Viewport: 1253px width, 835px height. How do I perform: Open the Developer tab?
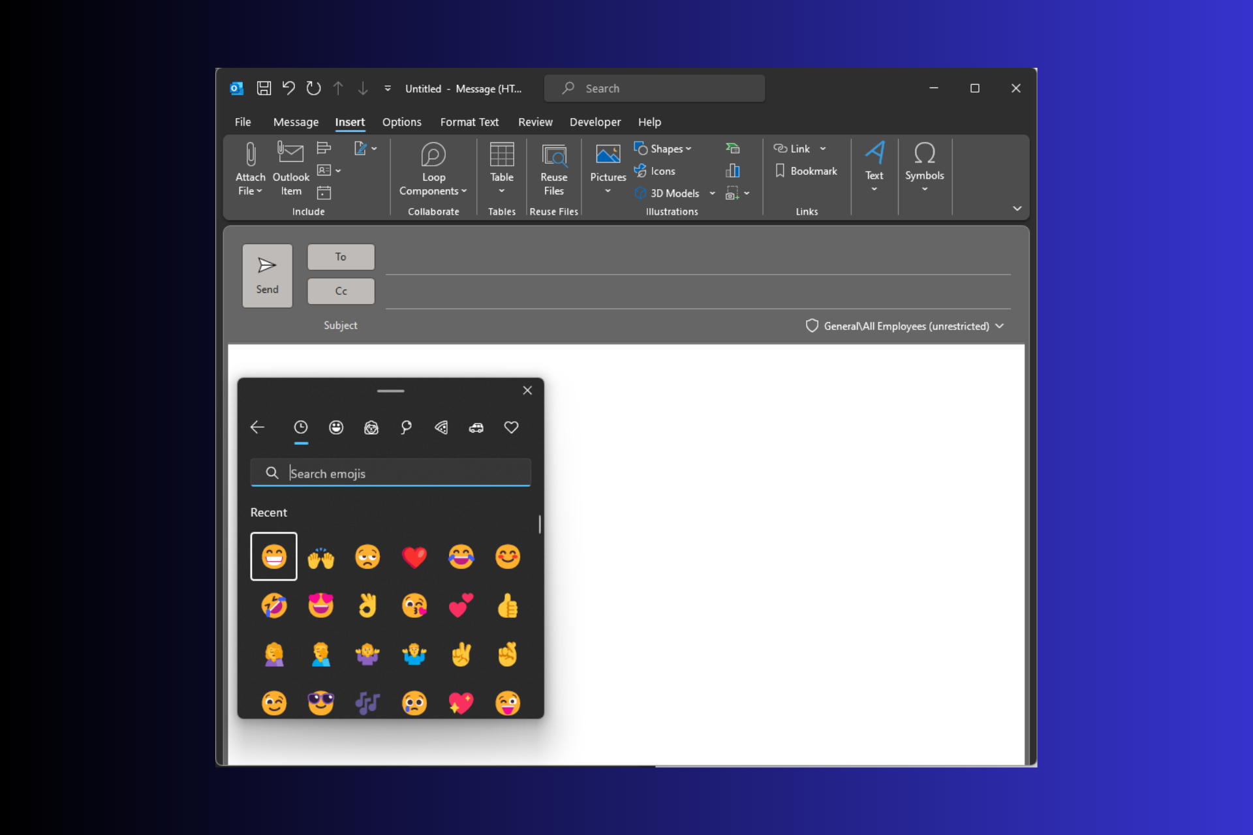coord(595,122)
